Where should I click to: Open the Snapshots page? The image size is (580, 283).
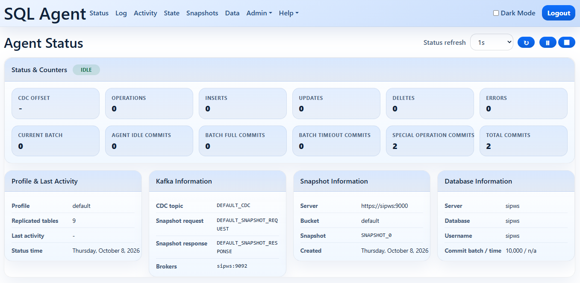(x=202, y=13)
